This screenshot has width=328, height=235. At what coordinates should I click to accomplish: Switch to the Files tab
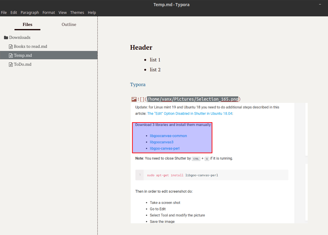click(27, 24)
